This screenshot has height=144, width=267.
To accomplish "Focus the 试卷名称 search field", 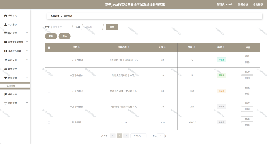I will pyautogui.click(x=62, y=27).
